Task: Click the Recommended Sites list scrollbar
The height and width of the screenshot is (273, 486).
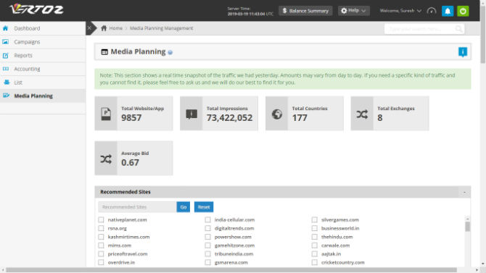Action: click(x=467, y=227)
